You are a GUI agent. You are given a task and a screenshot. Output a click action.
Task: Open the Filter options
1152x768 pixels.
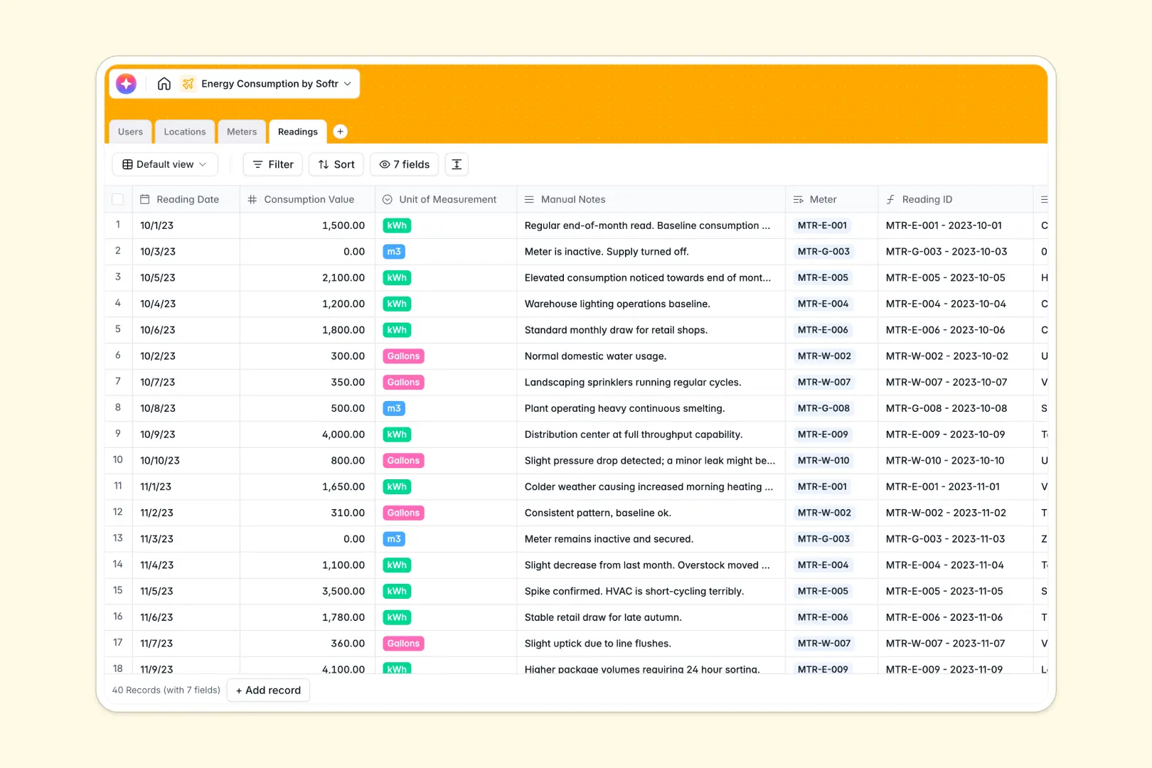pos(273,164)
